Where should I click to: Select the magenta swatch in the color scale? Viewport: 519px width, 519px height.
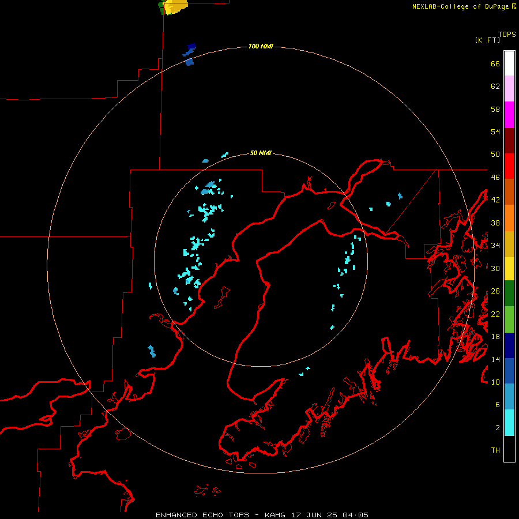[x=509, y=115]
